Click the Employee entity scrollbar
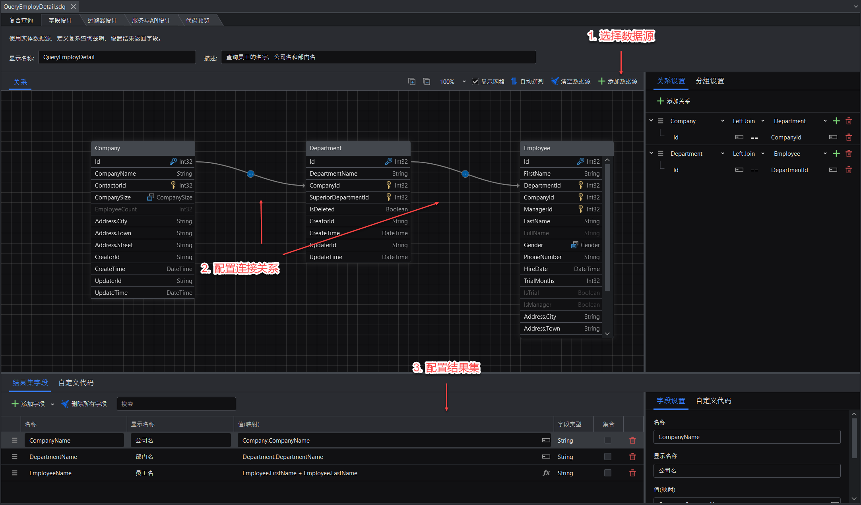This screenshot has height=505, width=861. [607, 227]
